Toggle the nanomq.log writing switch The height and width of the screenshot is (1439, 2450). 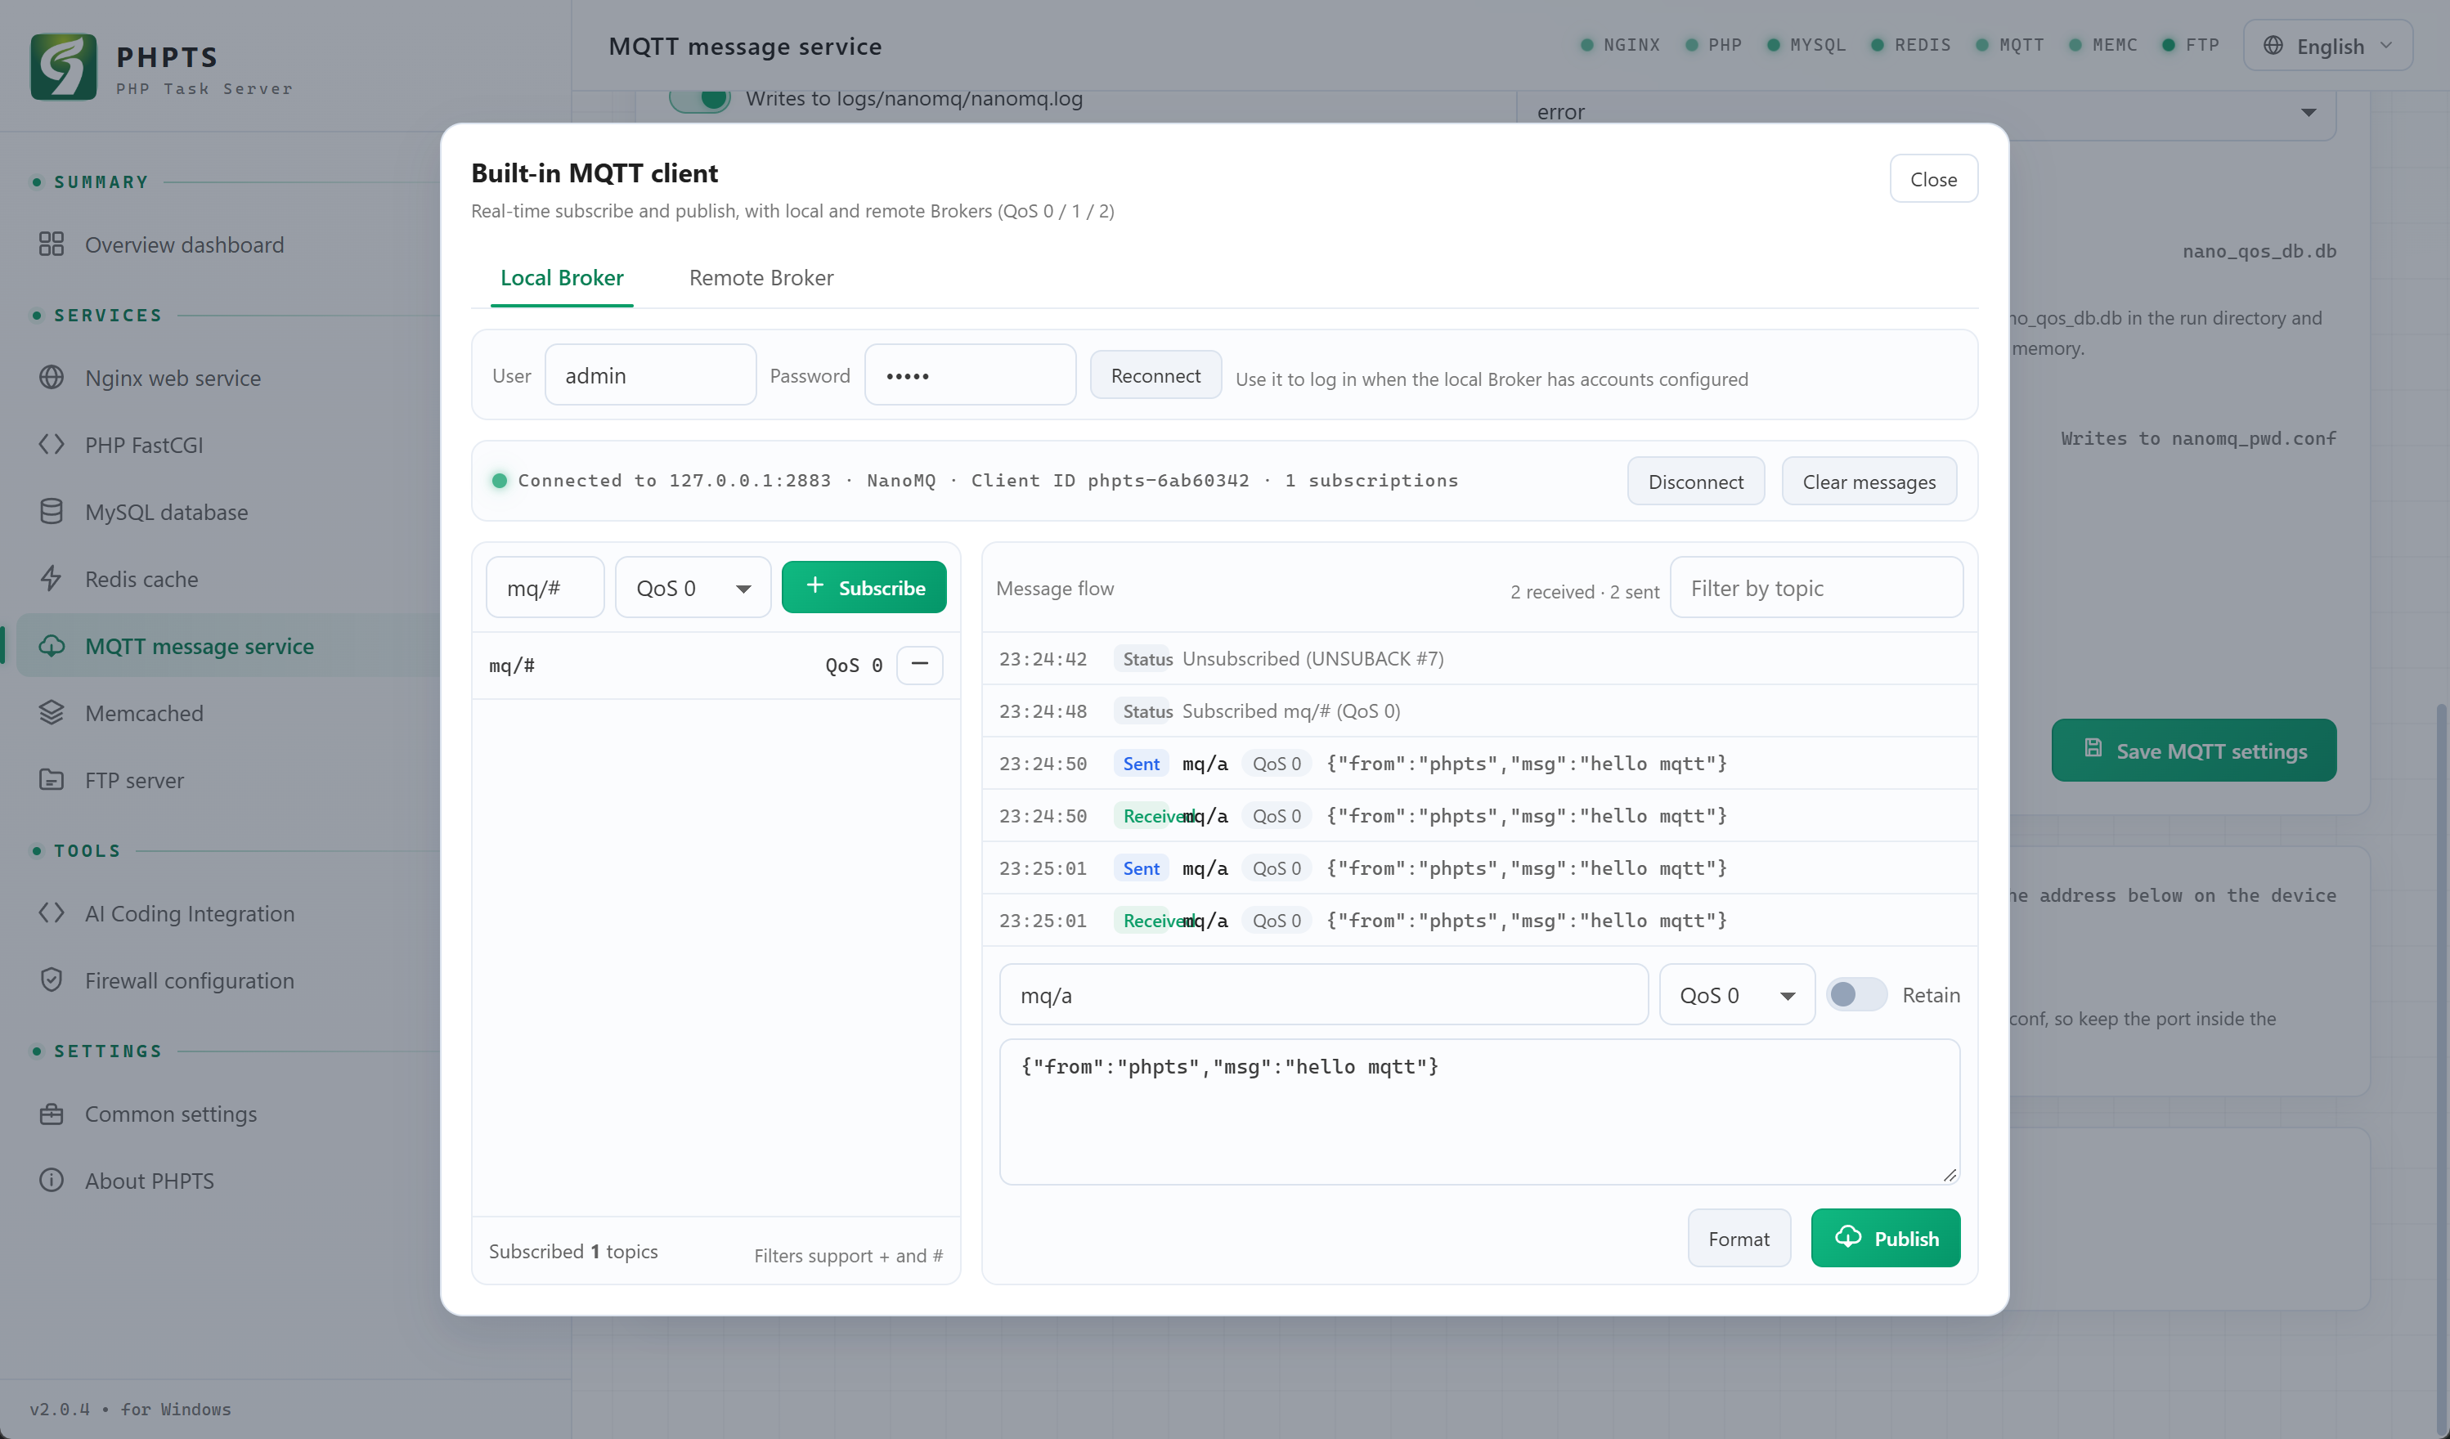point(700,99)
